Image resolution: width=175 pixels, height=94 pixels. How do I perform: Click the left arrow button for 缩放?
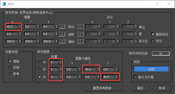pos(62,41)
